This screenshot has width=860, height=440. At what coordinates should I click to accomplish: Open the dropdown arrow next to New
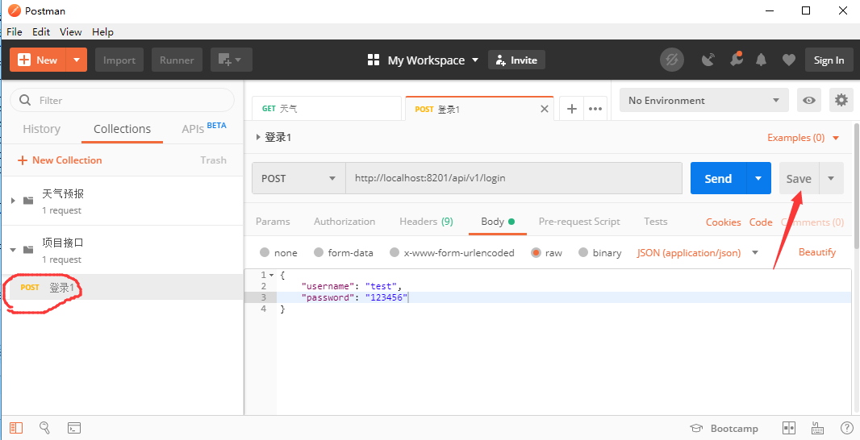click(77, 60)
